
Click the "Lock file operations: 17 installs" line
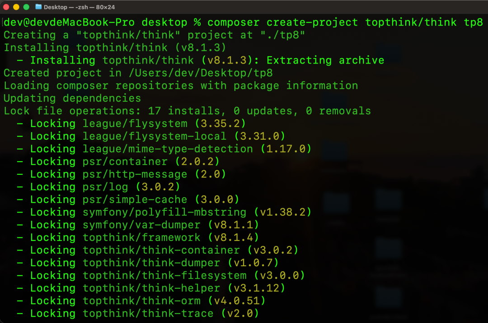(188, 111)
